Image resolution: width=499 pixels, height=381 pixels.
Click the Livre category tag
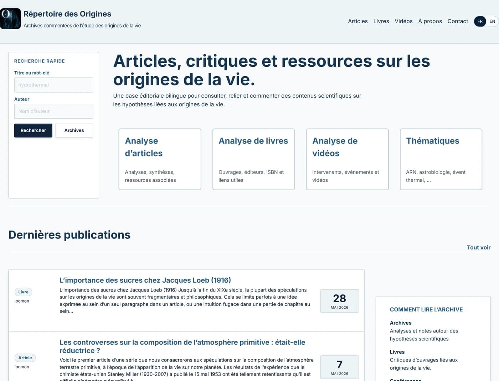coord(23,292)
